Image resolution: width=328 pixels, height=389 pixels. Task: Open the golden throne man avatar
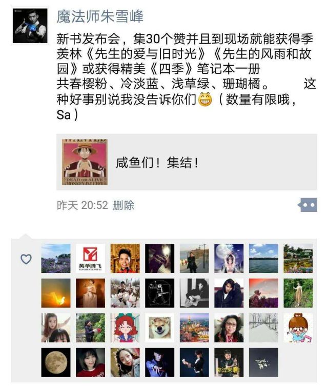125,258
